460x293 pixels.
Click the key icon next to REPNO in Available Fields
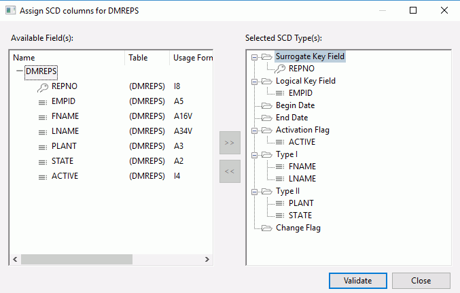click(43, 87)
